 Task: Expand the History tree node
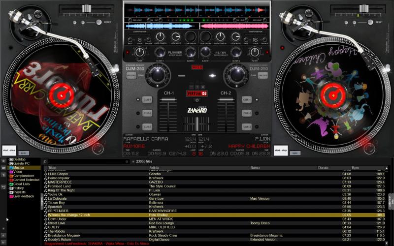click(8, 188)
